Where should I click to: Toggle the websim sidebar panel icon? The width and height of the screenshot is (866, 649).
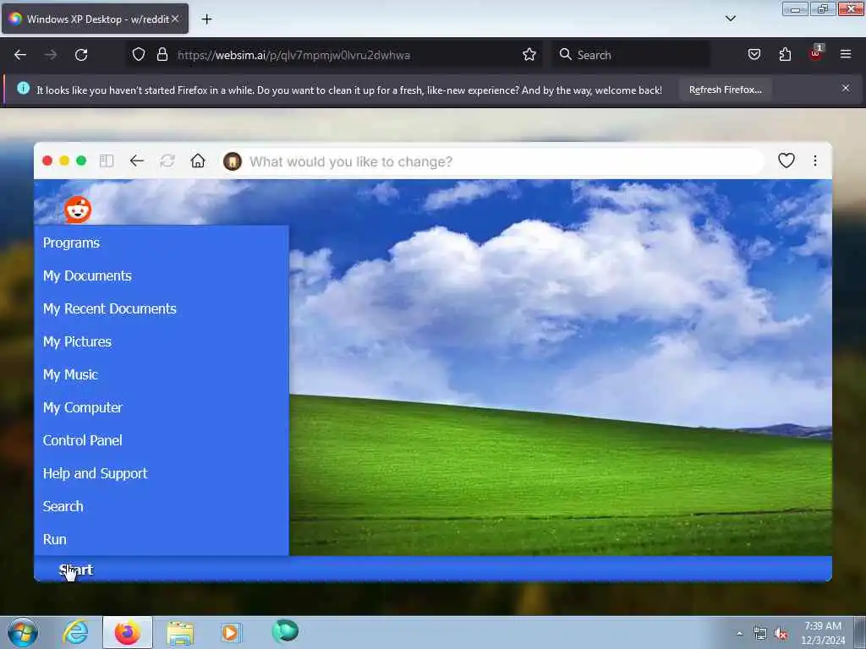coord(107,161)
